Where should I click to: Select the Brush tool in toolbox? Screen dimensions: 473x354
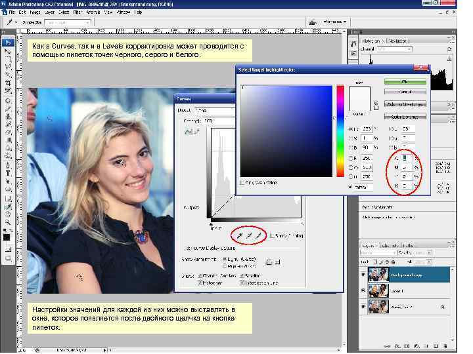(x=7, y=108)
